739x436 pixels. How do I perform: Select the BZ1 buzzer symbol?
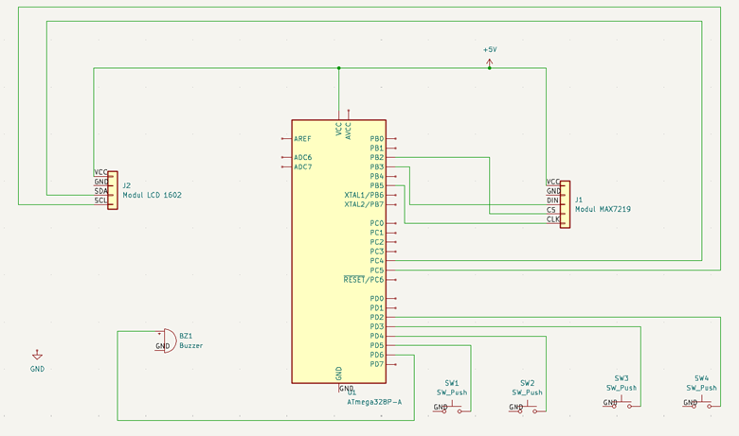point(167,341)
